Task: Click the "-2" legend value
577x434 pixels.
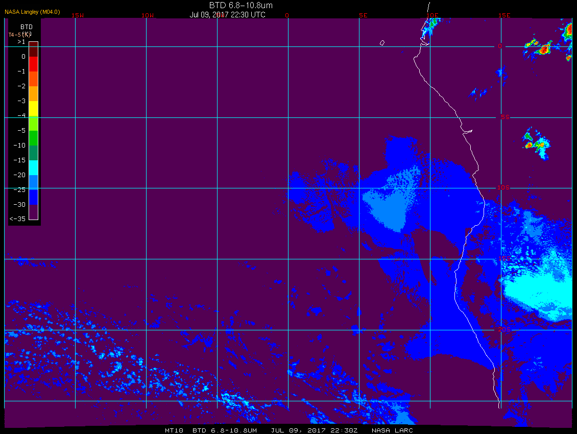Action: pyautogui.click(x=21, y=86)
